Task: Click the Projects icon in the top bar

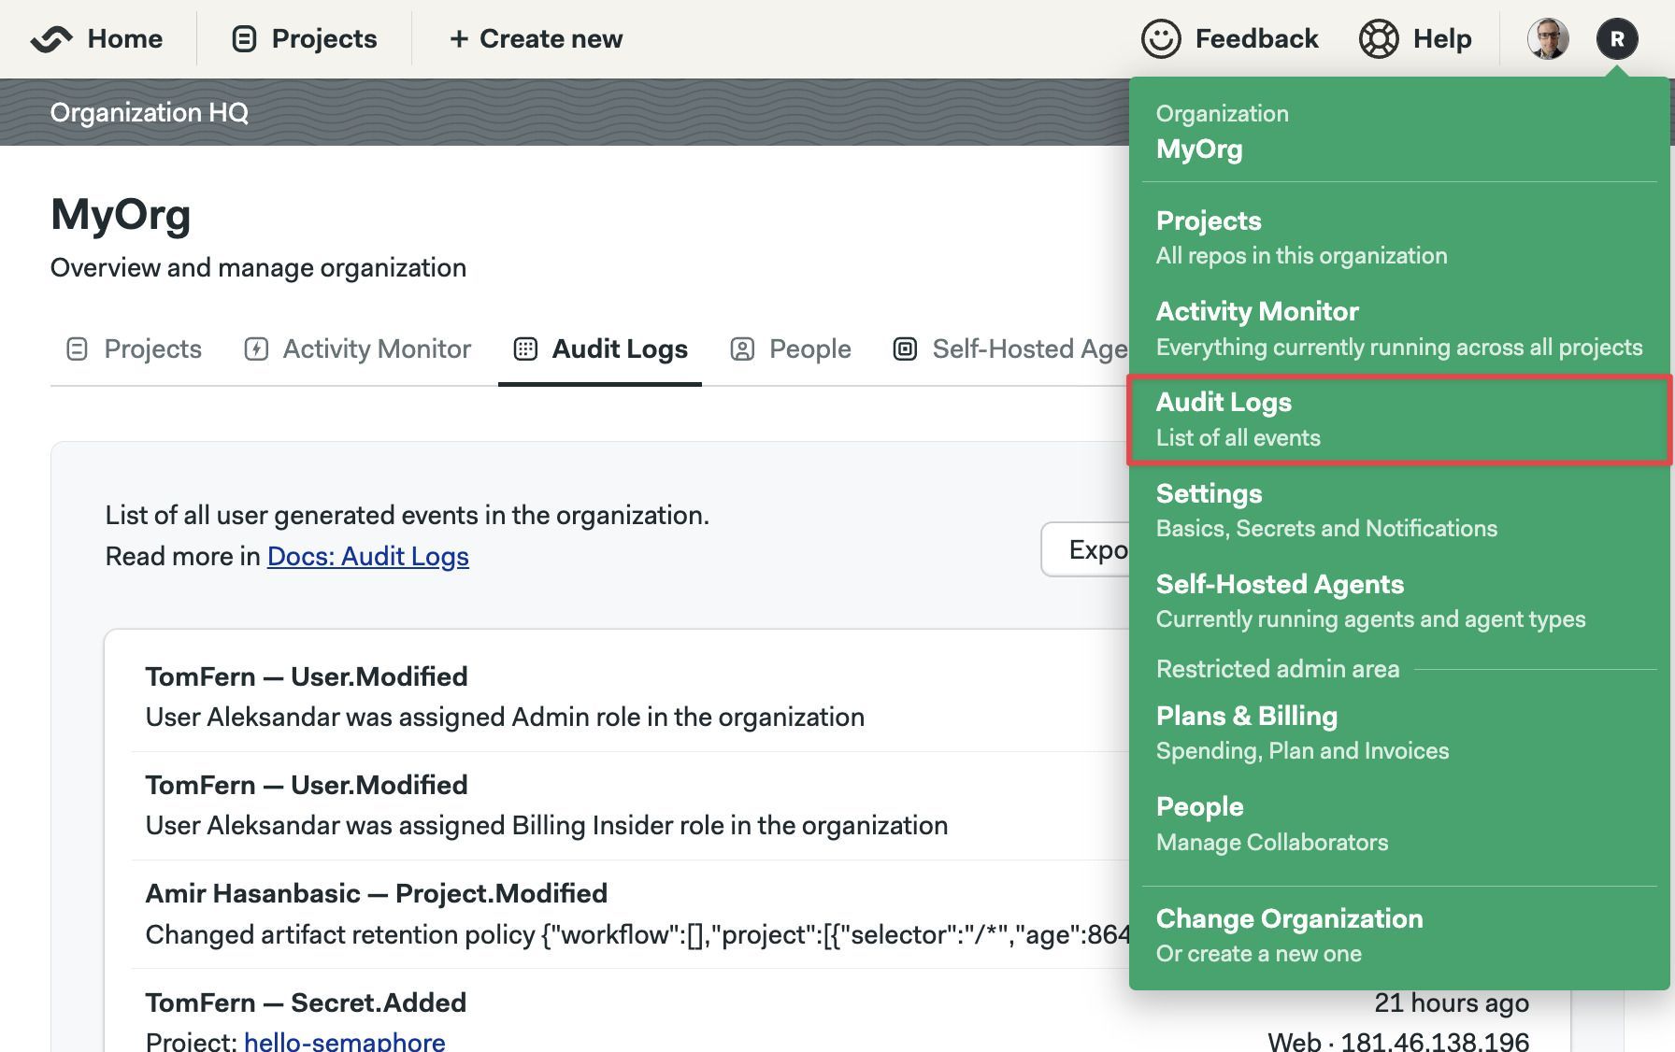Action: point(244,39)
